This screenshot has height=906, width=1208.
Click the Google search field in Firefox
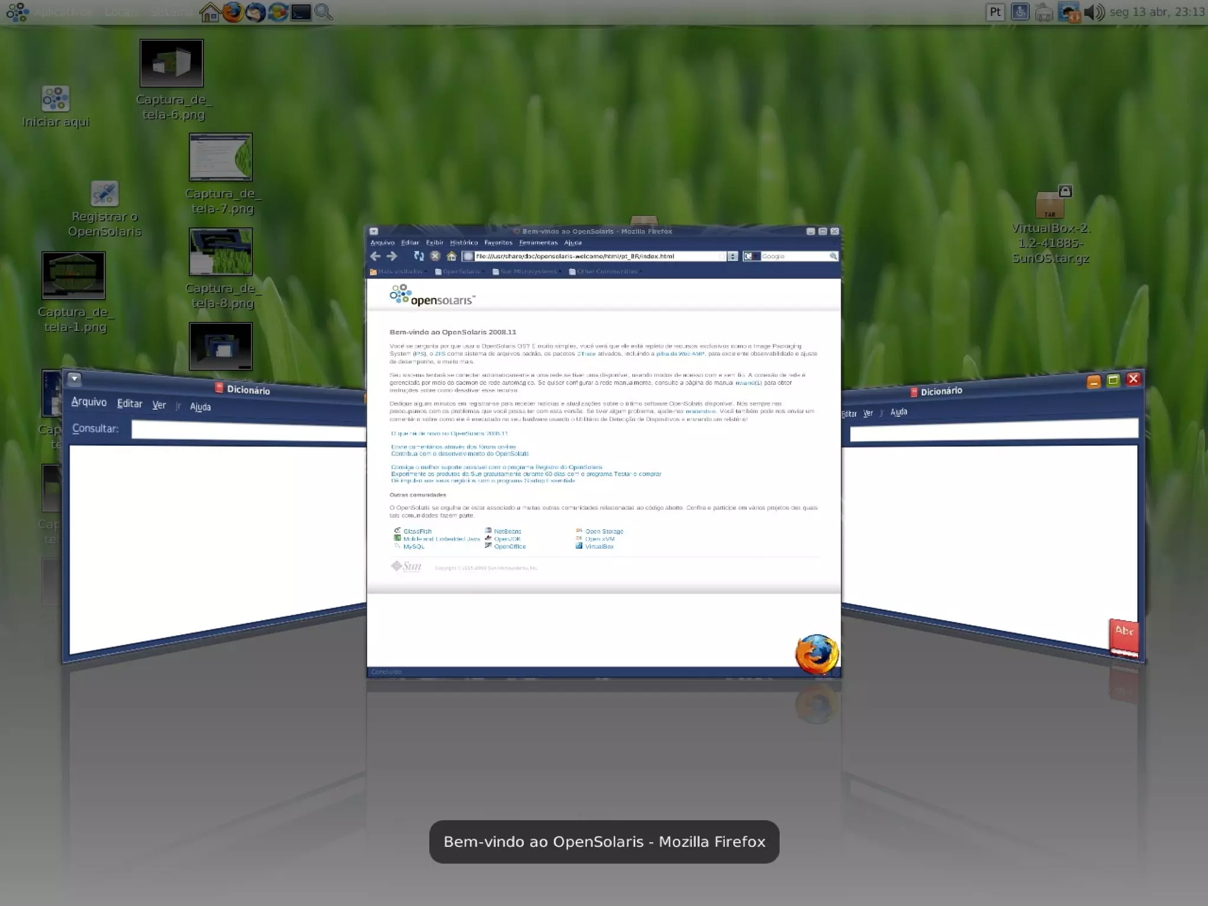pos(794,256)
